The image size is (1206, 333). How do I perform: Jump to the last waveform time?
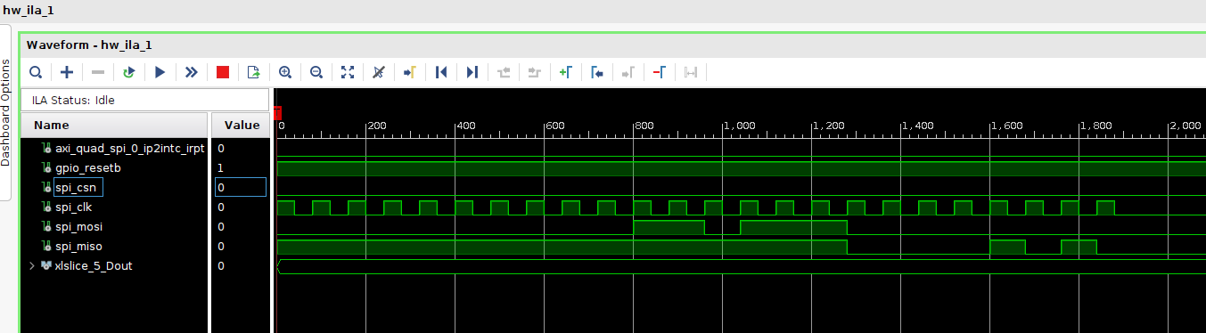(472, 72)
